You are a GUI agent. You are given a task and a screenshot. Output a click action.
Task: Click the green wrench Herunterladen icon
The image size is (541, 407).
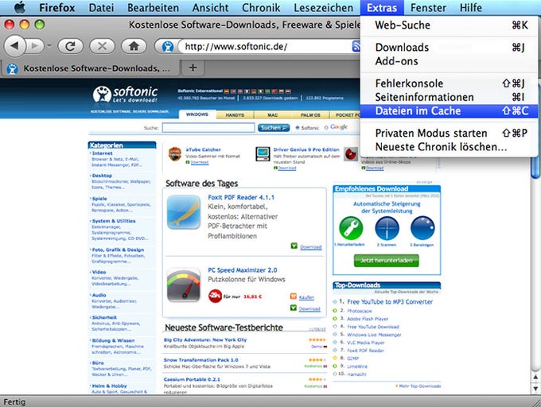click(x=351, y=228)
